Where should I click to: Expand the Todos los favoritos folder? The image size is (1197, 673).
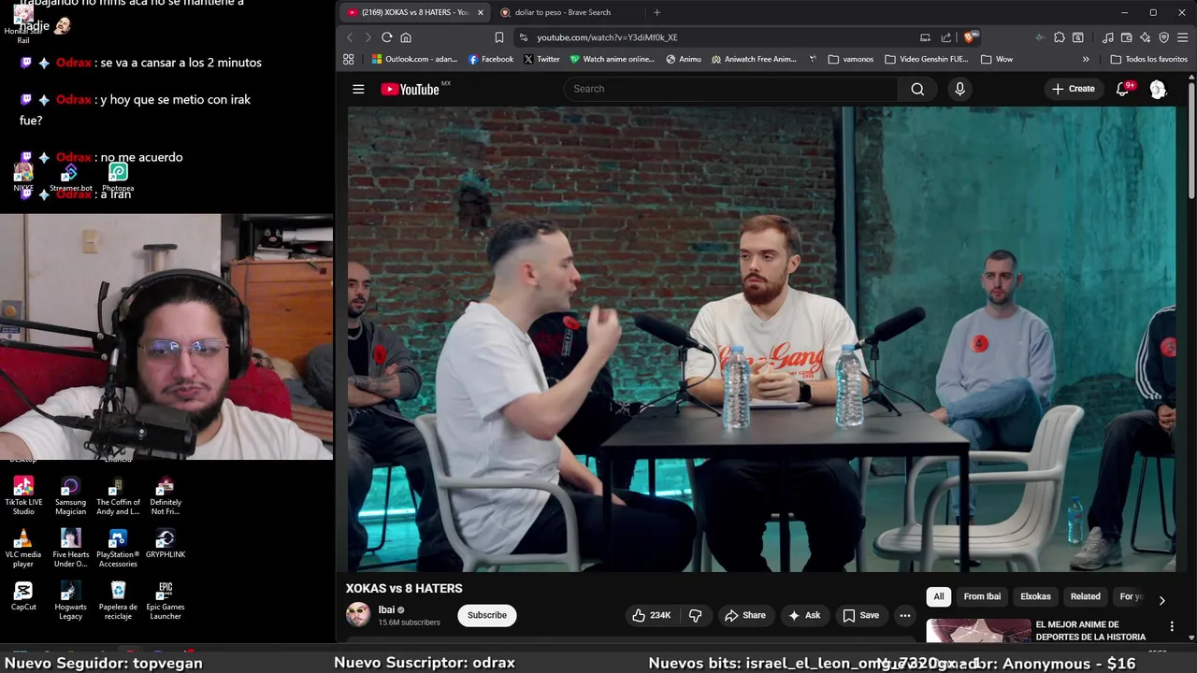tap(1148, 59)
